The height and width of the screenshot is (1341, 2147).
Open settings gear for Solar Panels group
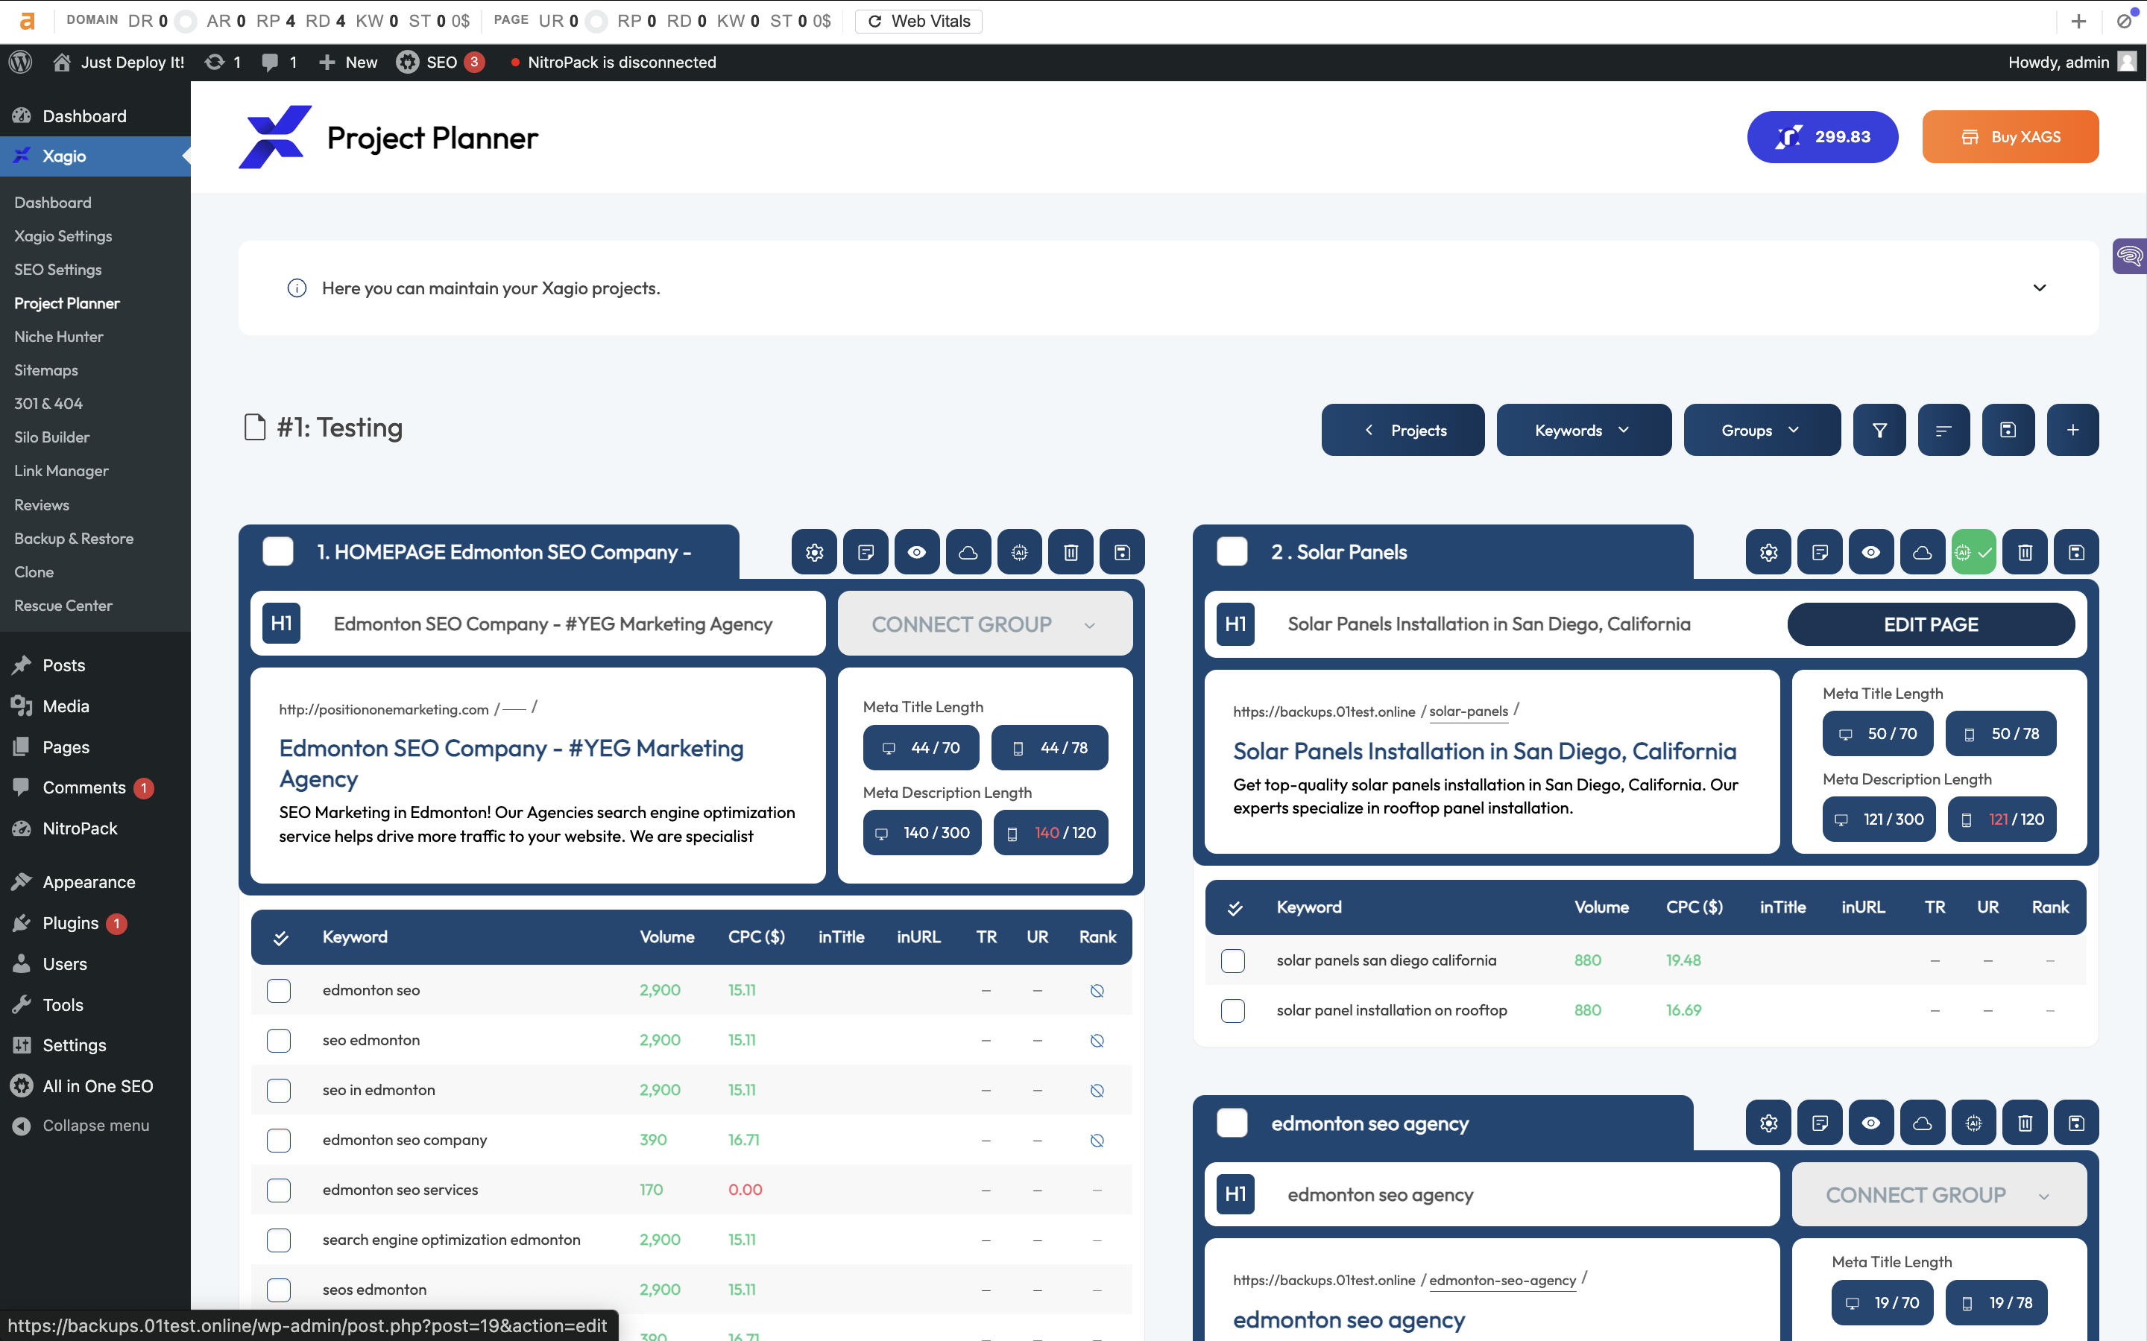click(1768, 553)
